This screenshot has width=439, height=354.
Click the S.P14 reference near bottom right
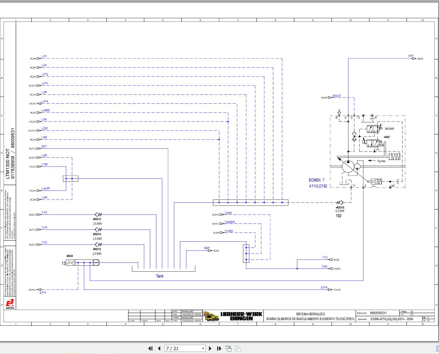point(324,288)
